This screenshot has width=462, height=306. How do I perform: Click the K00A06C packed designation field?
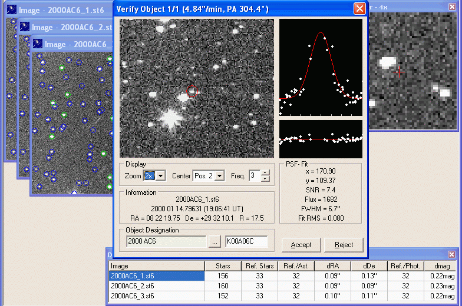tap(246, 241)
